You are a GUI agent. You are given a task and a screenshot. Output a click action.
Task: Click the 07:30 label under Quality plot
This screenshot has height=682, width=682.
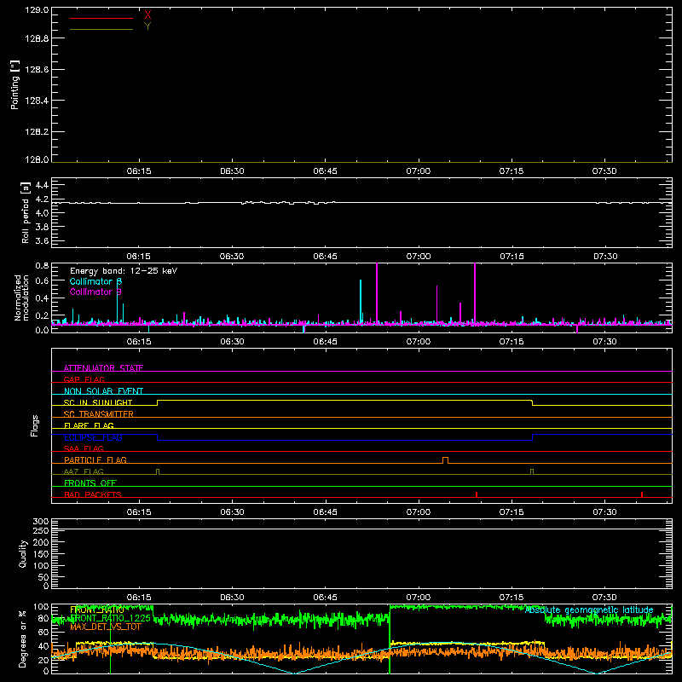[x=604, y=598]
